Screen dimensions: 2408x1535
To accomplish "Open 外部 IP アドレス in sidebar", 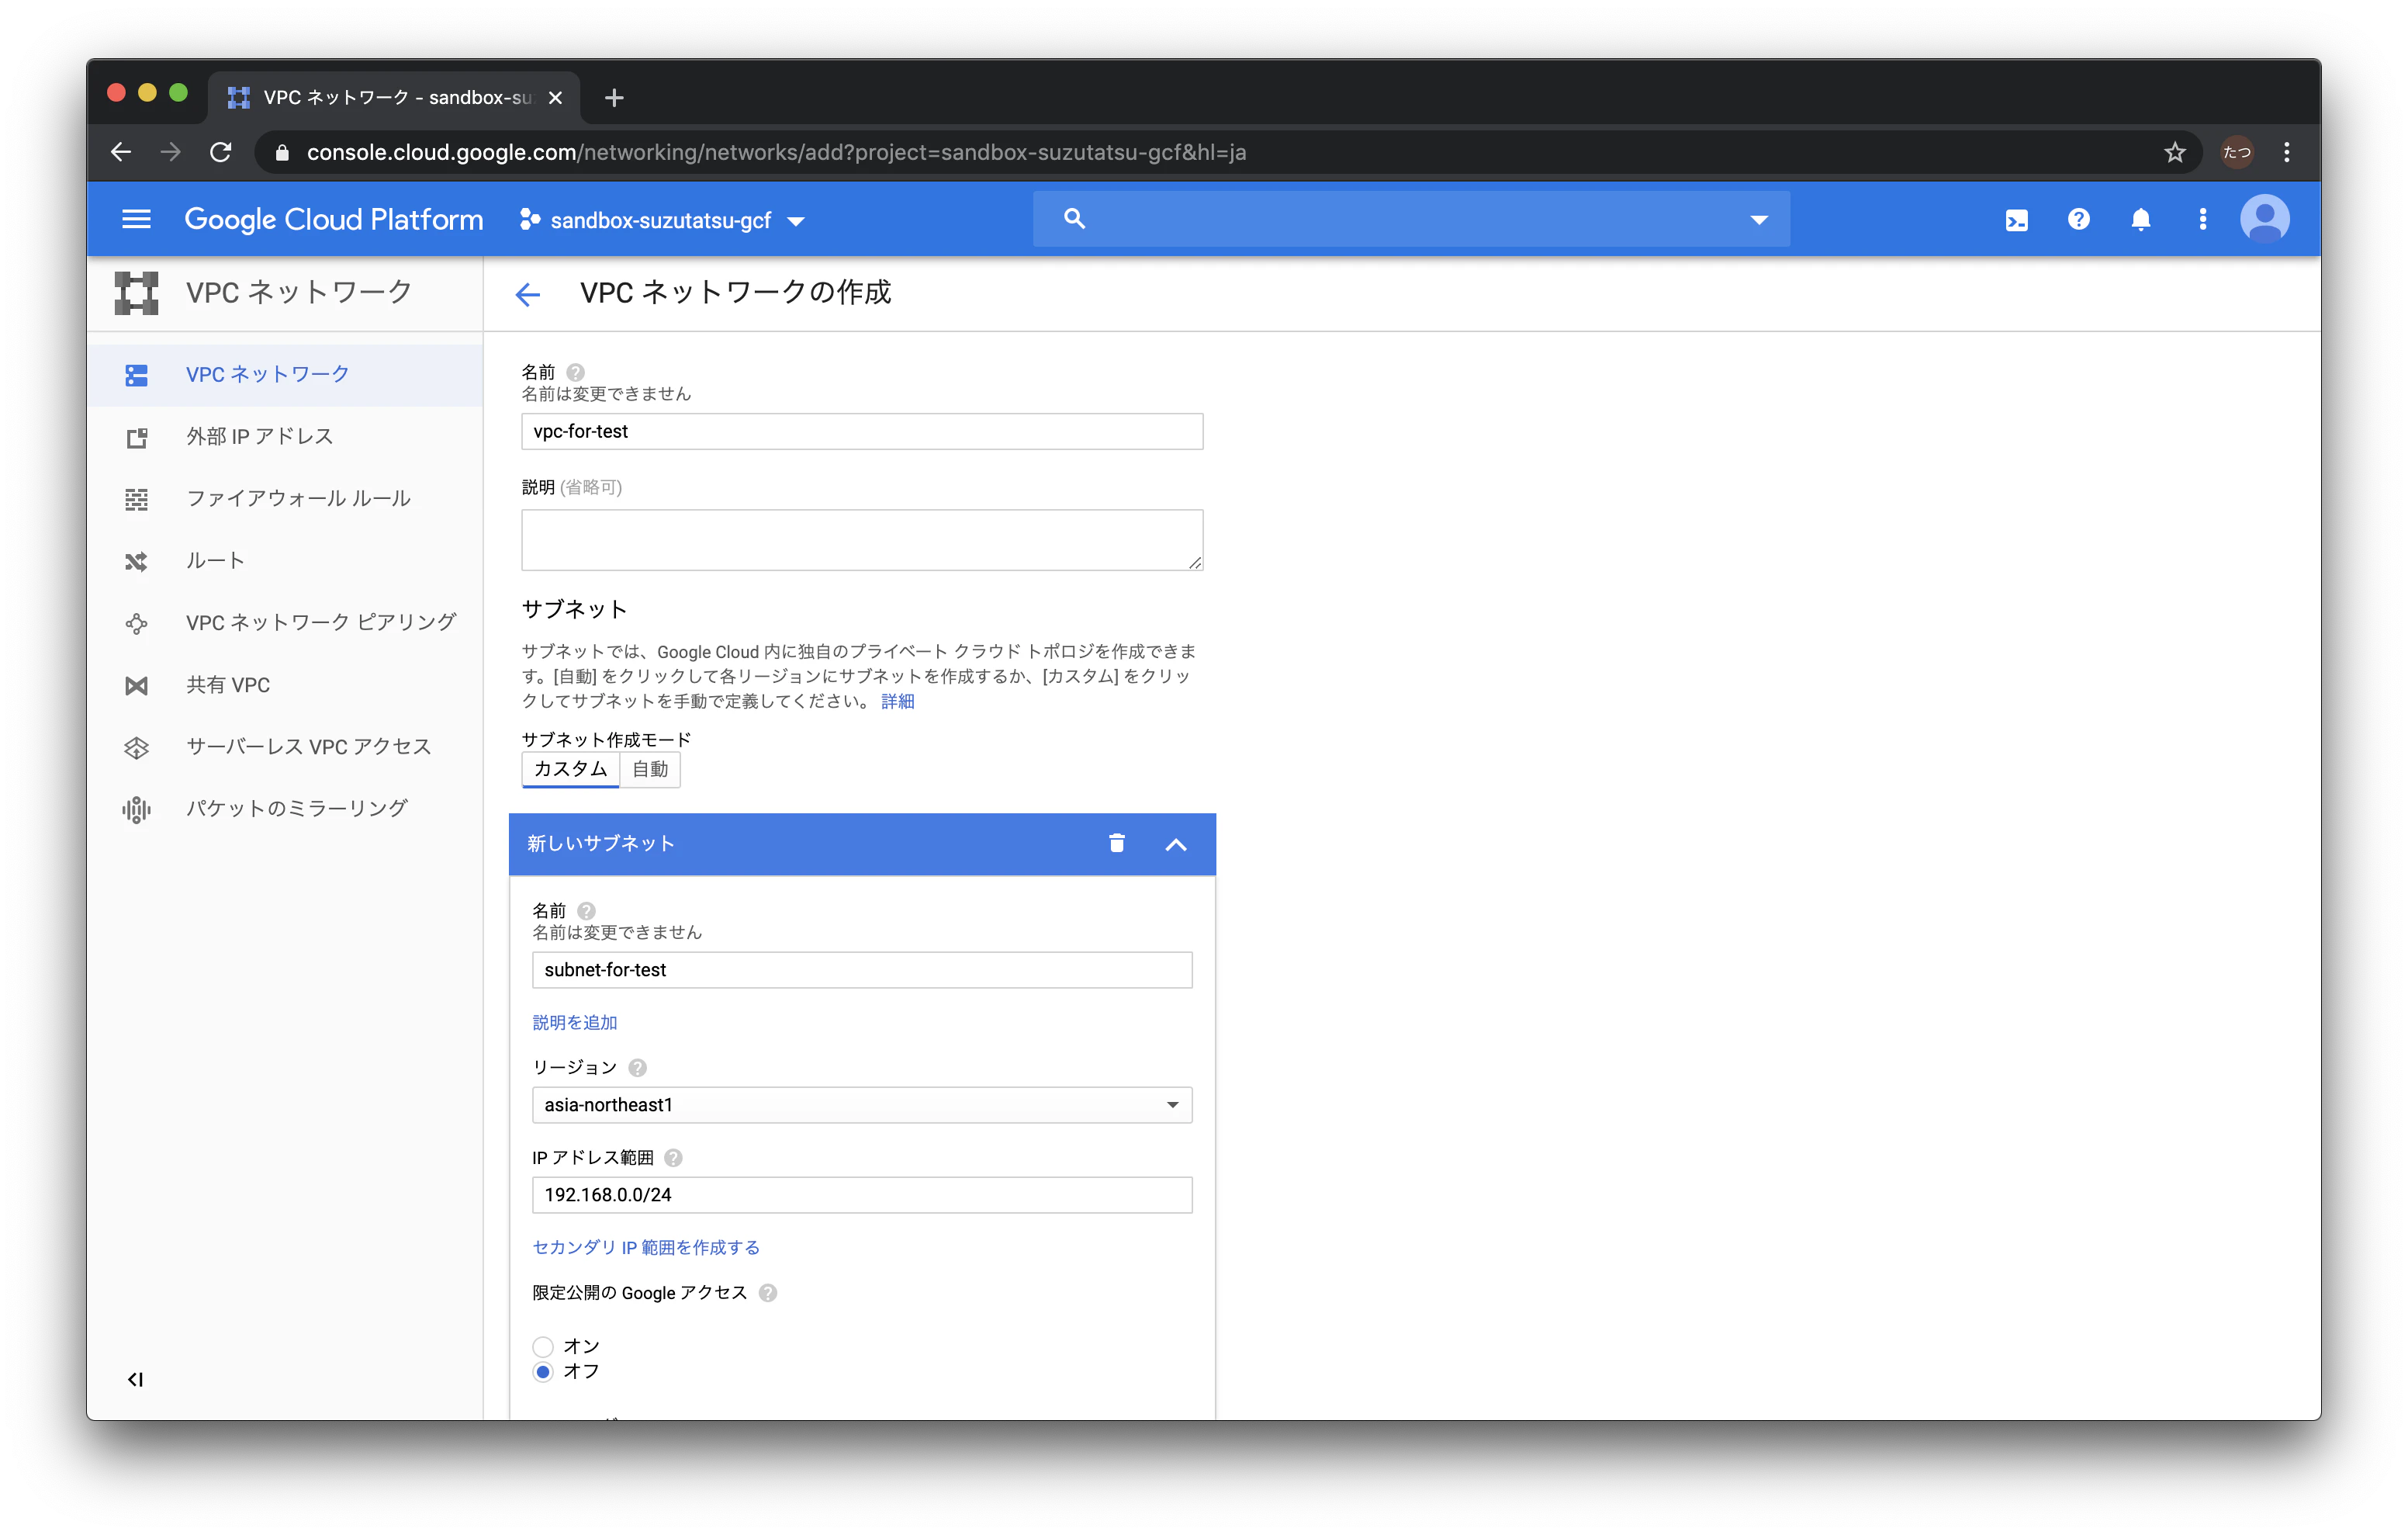I will 285,436.
